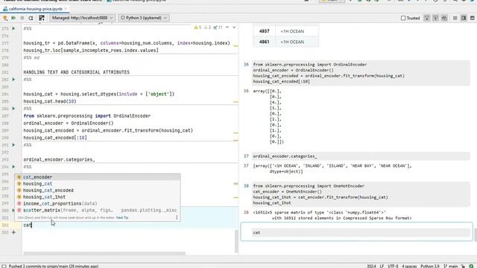Click table row 4937 in preview output
This screenshot has height=268, width=477.
[285, 31]
